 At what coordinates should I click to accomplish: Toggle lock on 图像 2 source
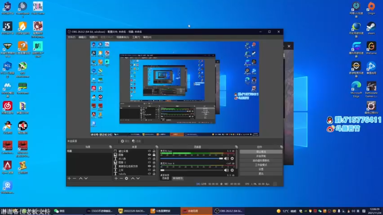coord(154,162)
